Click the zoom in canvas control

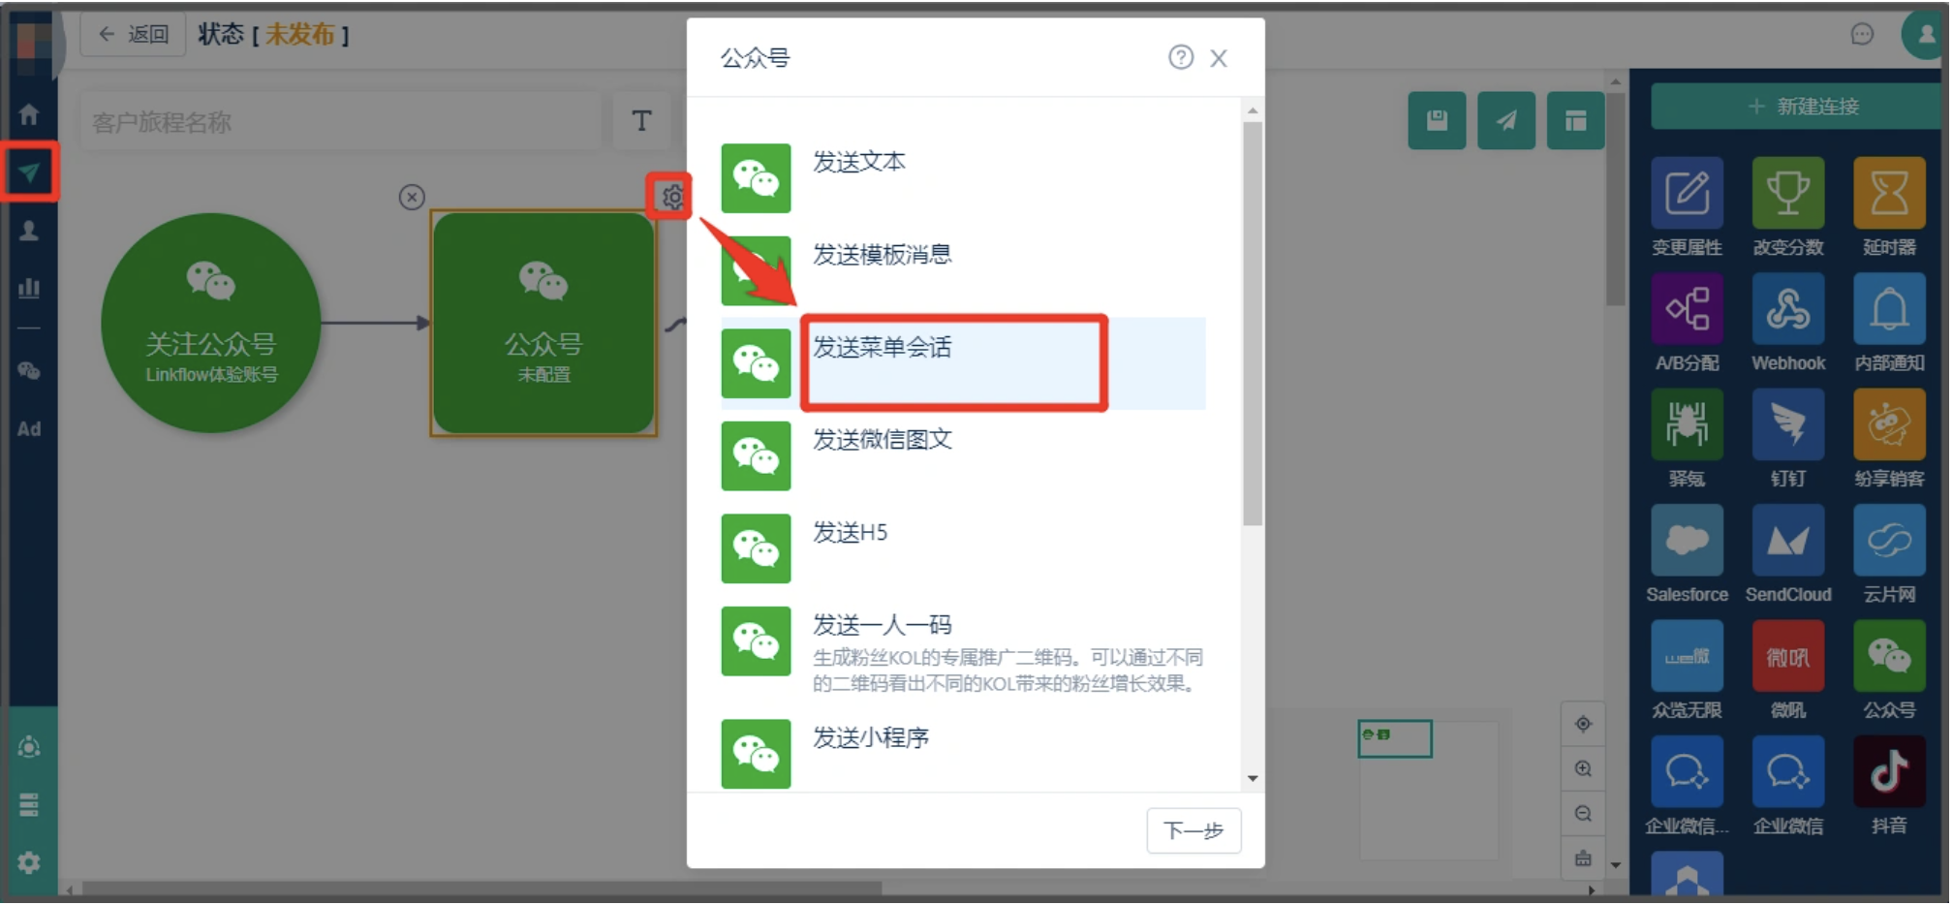click(1583, 768)
